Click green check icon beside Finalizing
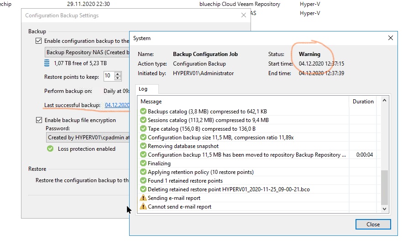The height and width of the screenshot is (245, 408). point(143,163)
